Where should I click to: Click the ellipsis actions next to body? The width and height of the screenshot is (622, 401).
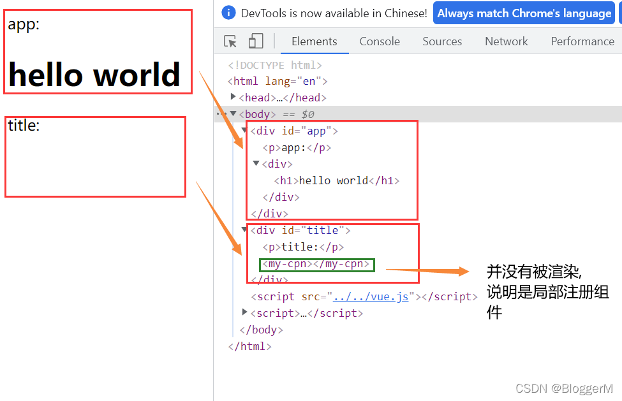pos(221,113)
